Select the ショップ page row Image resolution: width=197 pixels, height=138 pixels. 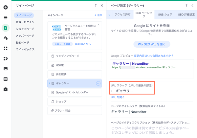[75, 102]
